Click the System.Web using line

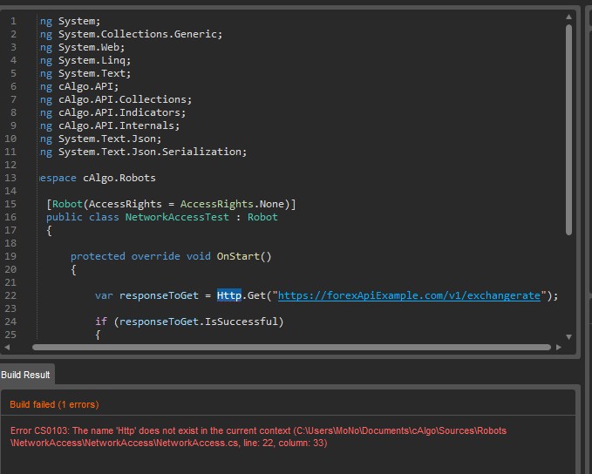[x=82, y=47]
